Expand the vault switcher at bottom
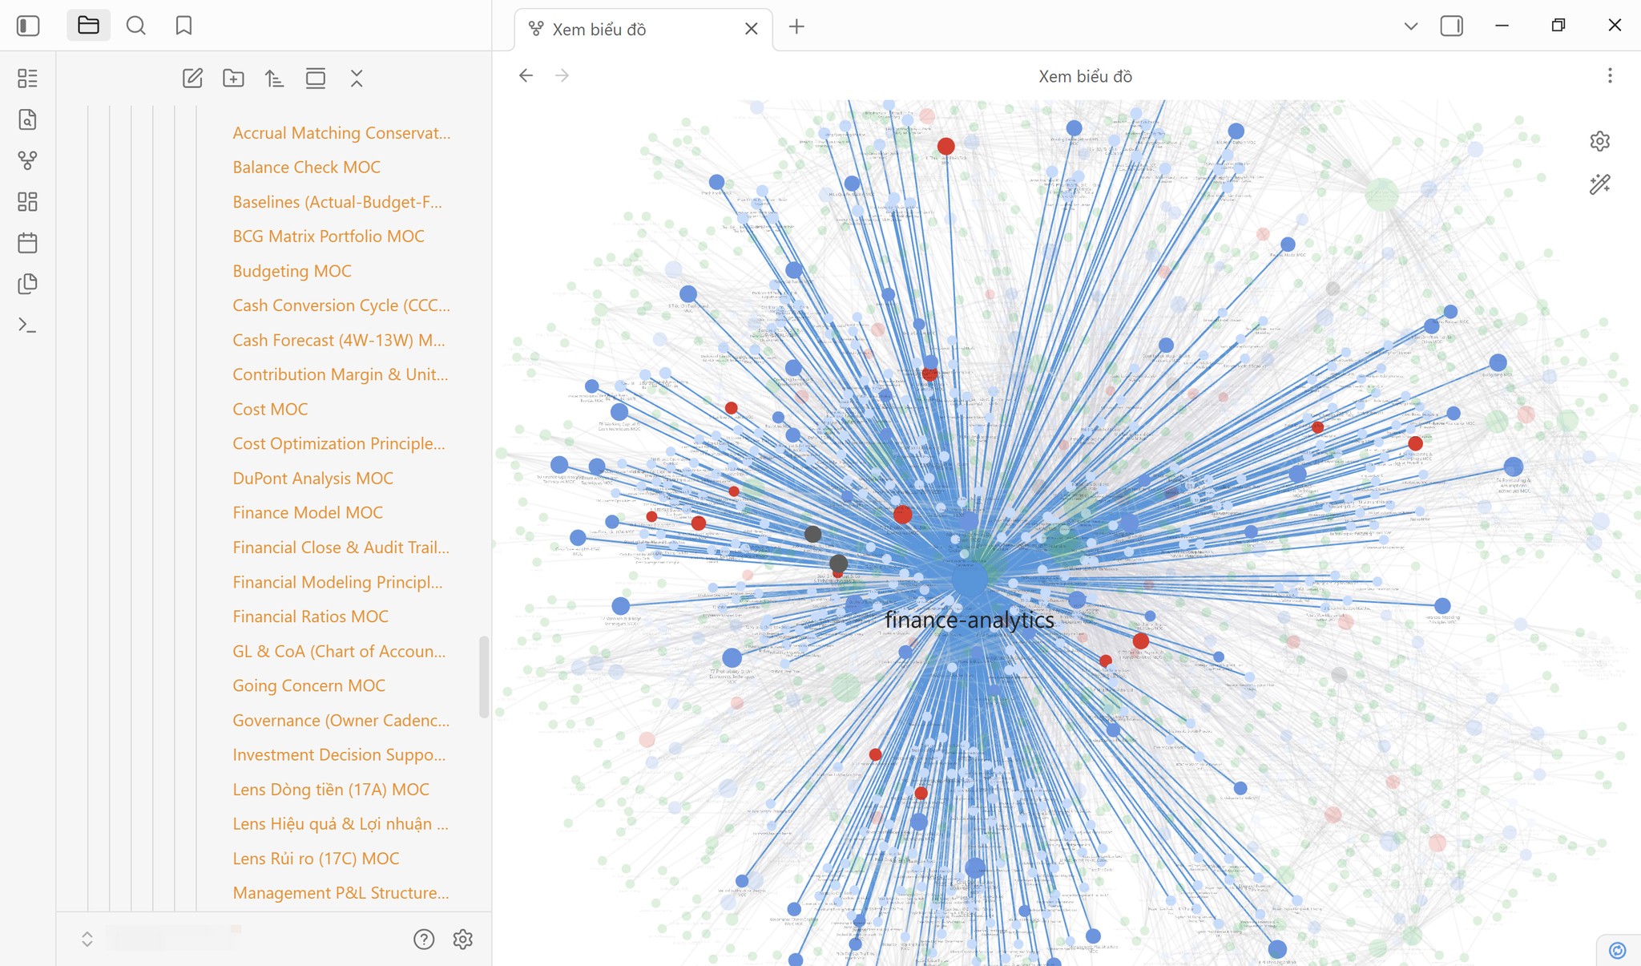This screenshot has width=1641, height=966. pyautogui.click(x=87, y=939)
